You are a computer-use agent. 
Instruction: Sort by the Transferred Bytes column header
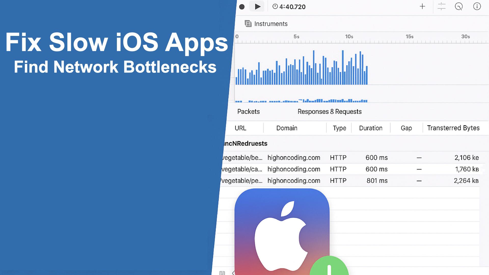[x=453, y=128]
